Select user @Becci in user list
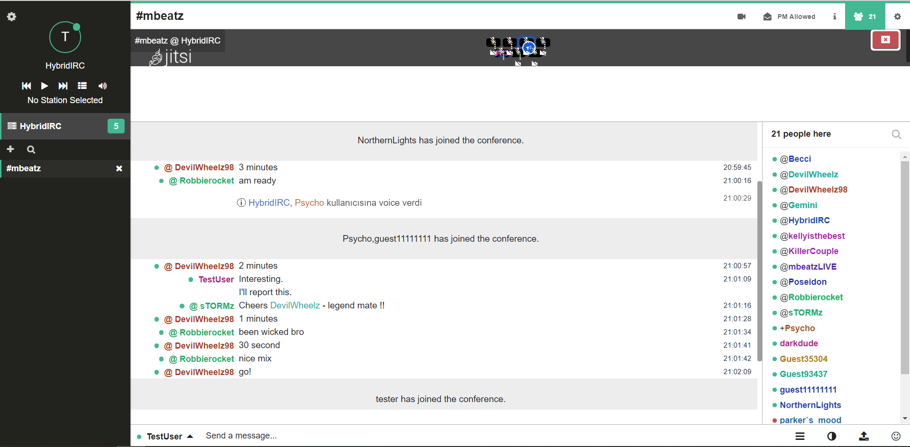 click(x=795, y=159)
